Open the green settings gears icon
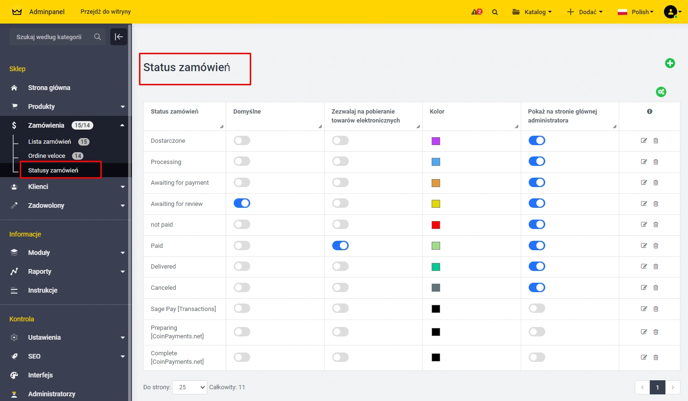The width and height of the screenshot is (688, 401). click(661, 92)
